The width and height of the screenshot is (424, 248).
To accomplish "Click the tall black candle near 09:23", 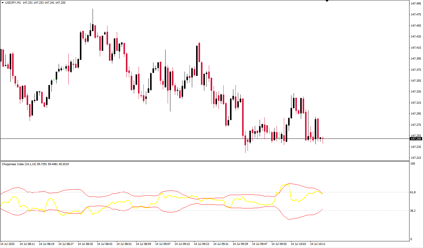I will 197,60.
